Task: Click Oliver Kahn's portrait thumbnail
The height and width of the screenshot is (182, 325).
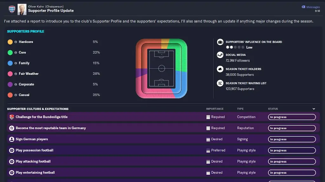Action: coord(22,9)
